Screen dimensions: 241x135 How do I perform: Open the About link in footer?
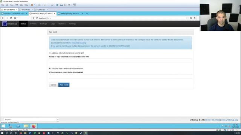(x=207, y=120)
